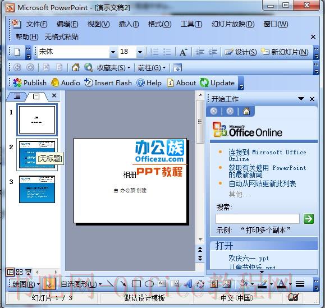Click the home icon in web toolbar
325x308 pixels.
coord(76,67)
